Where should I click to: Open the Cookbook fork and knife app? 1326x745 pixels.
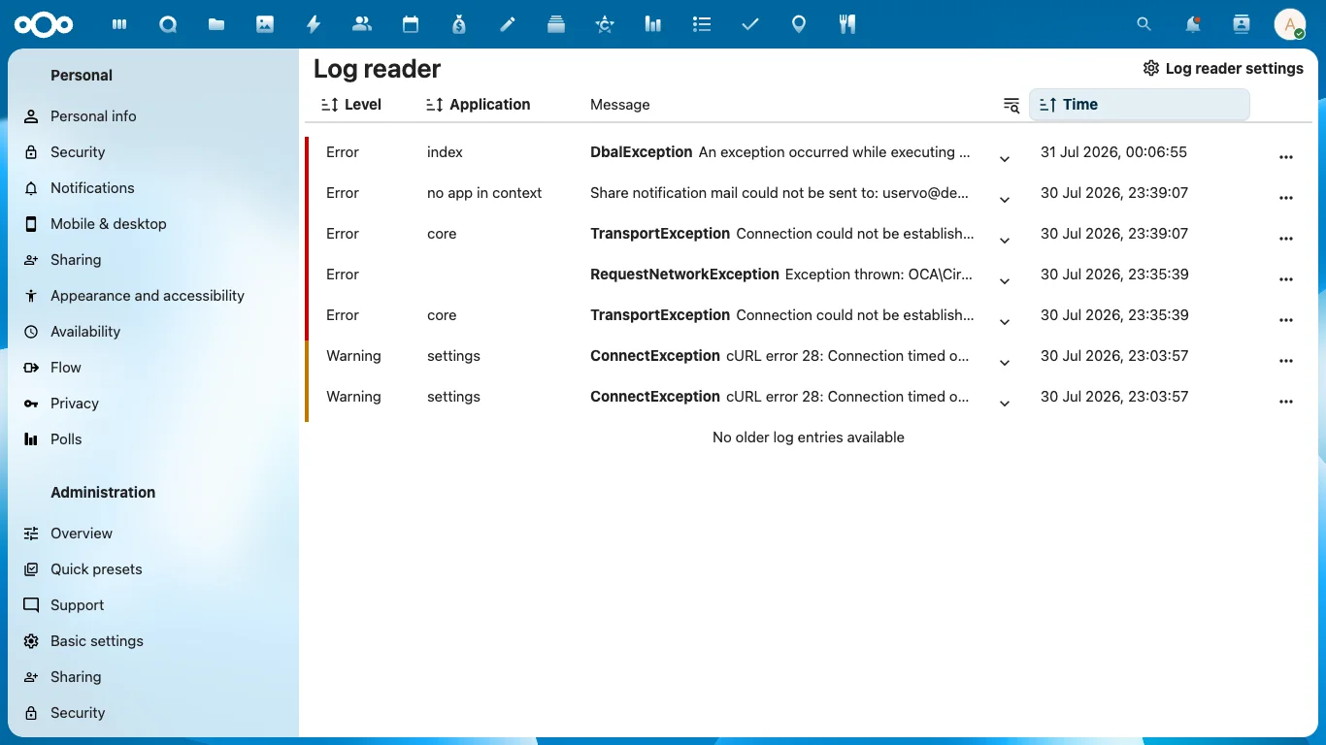tap(847, 25)
